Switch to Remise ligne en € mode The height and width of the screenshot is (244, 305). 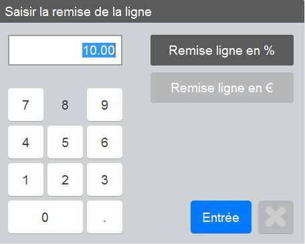click(x=222, y=88)
